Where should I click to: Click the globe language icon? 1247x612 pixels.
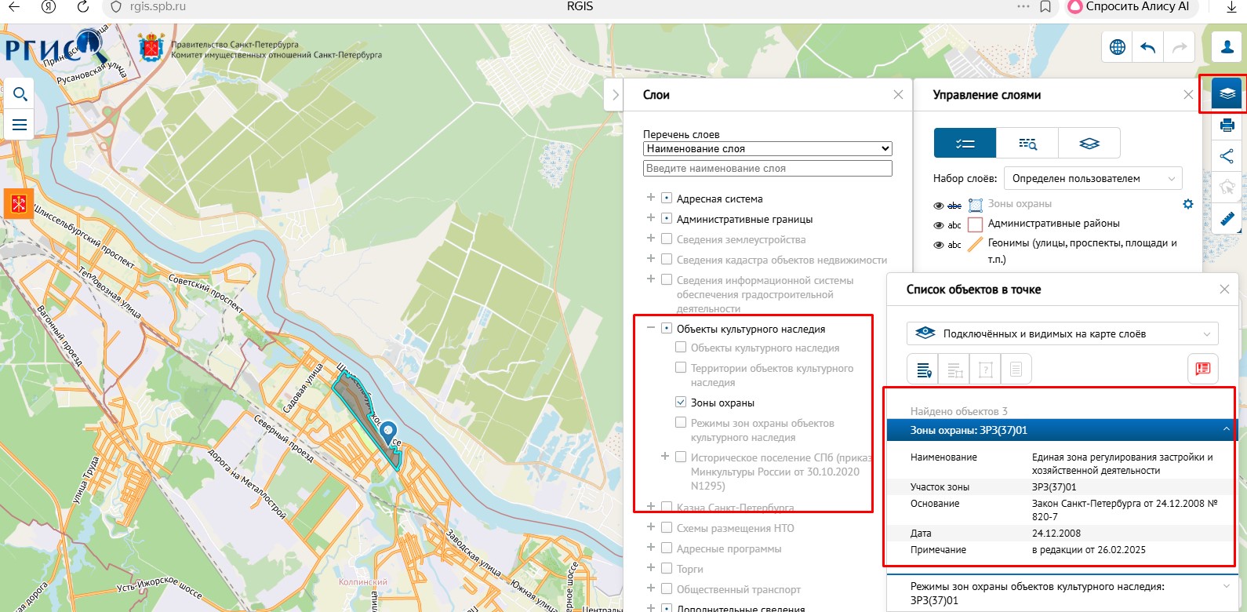pos(1118,47)
